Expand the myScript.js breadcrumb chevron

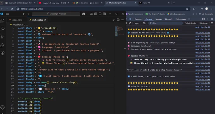pyautogui.click(x=25, y=25)
